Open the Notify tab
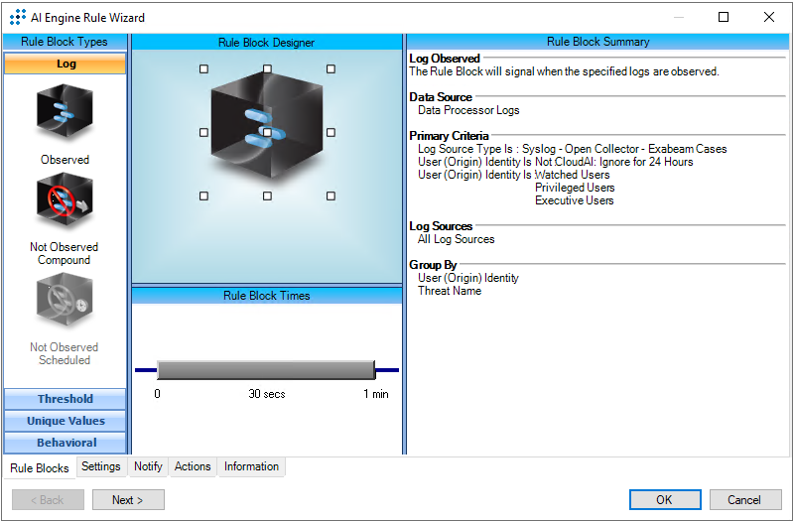 (x=148, y=466)
